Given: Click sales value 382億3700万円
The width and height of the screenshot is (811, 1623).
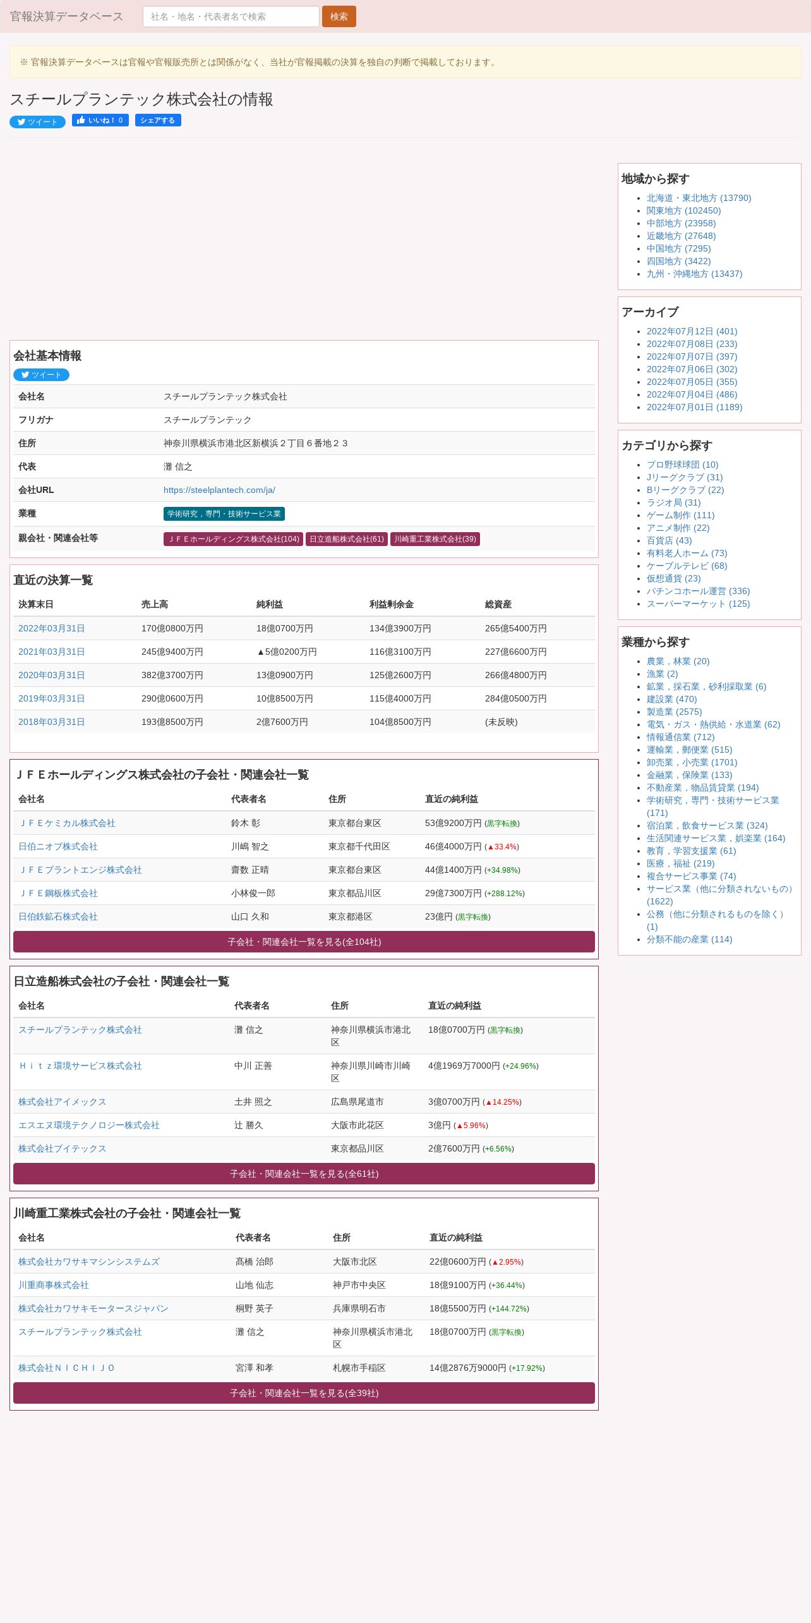Looking at the screenshot, I should (172, 675).
